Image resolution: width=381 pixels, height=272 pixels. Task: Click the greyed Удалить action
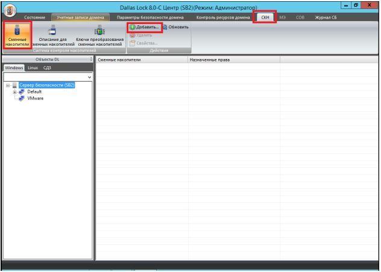[141, 36]
